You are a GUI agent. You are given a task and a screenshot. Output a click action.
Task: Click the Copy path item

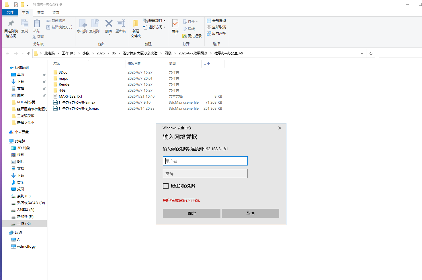pos(56,21)
